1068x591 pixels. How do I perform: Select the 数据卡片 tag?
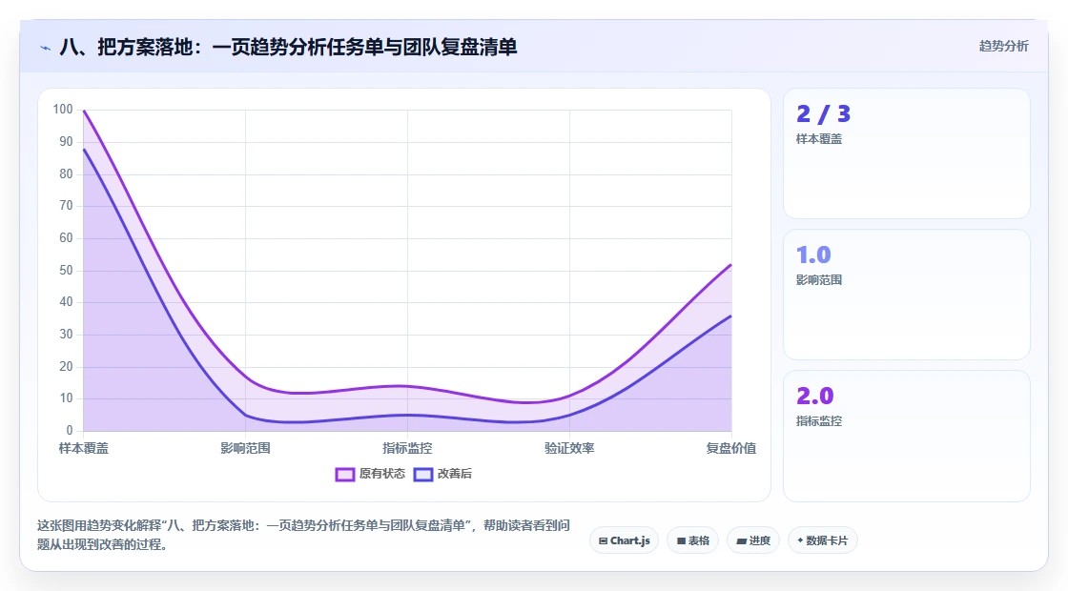pos(823,540)
